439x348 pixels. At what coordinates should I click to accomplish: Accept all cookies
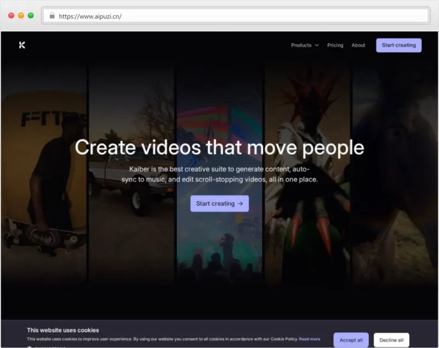coord(351,340)
